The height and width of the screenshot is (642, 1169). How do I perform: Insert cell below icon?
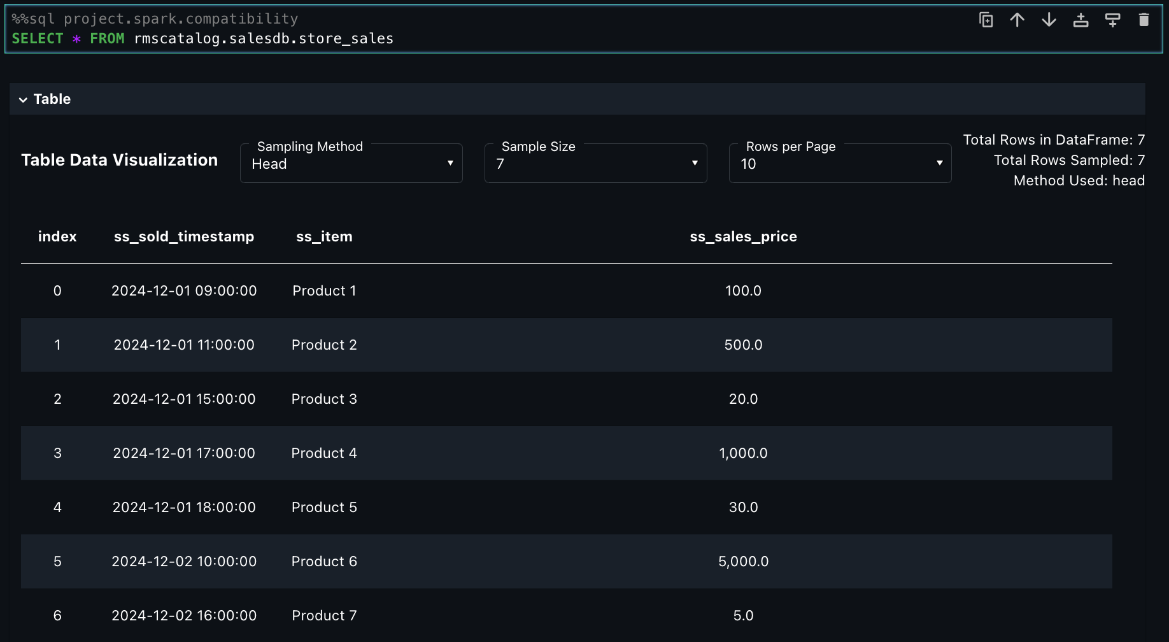point(1113,20)
